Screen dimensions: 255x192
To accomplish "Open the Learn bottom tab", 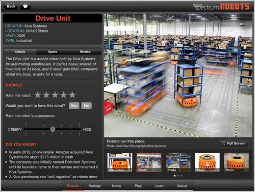I will [x=160, y=186].
